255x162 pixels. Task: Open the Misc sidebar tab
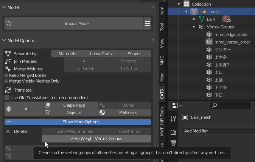tap(162, 77)
